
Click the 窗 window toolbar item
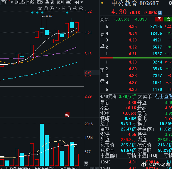coord(53,2)
